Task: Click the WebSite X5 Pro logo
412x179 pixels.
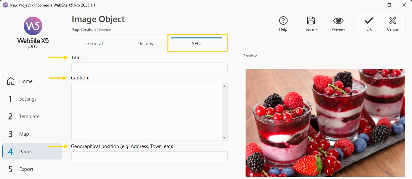Action: [x=33, y=33]
